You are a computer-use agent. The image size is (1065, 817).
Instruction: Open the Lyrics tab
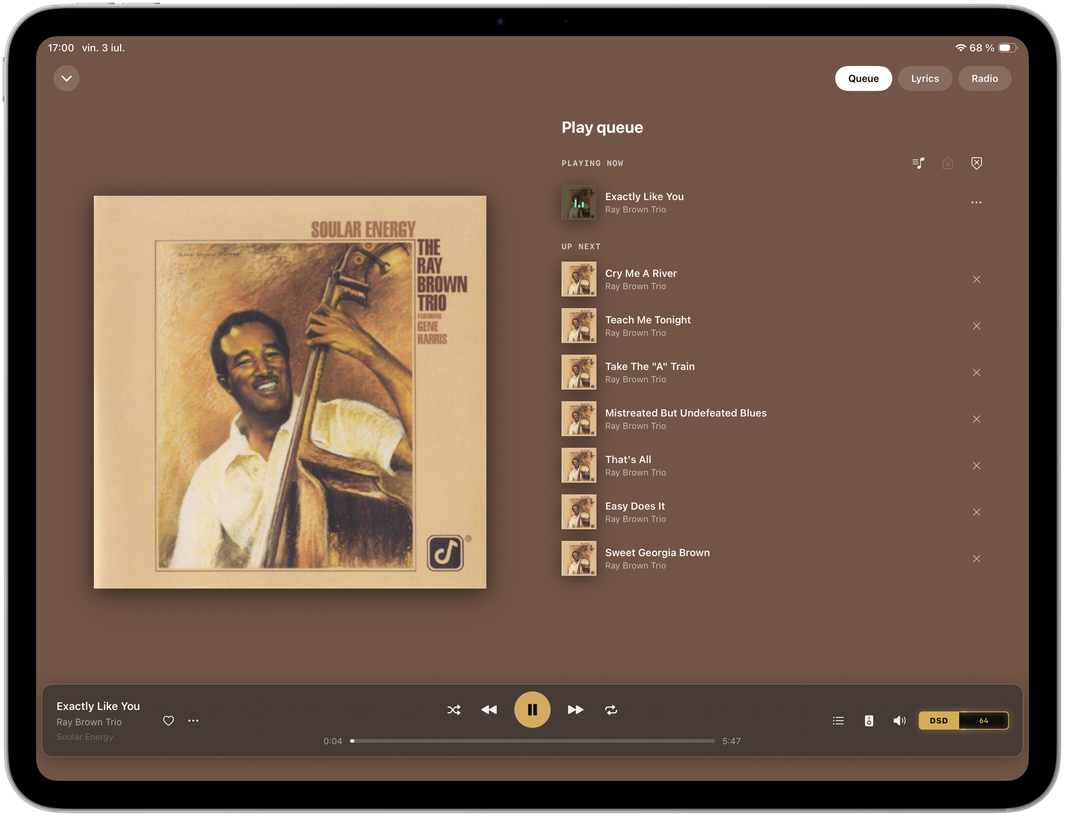(925, 78)
